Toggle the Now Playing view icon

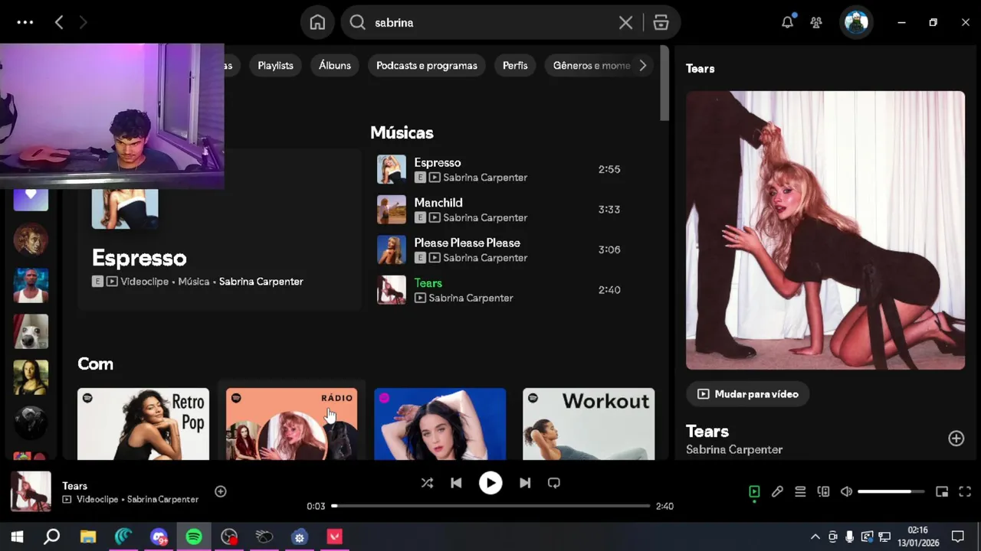coord(754,491)
